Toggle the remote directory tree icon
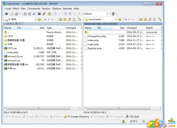 [160, 19]
